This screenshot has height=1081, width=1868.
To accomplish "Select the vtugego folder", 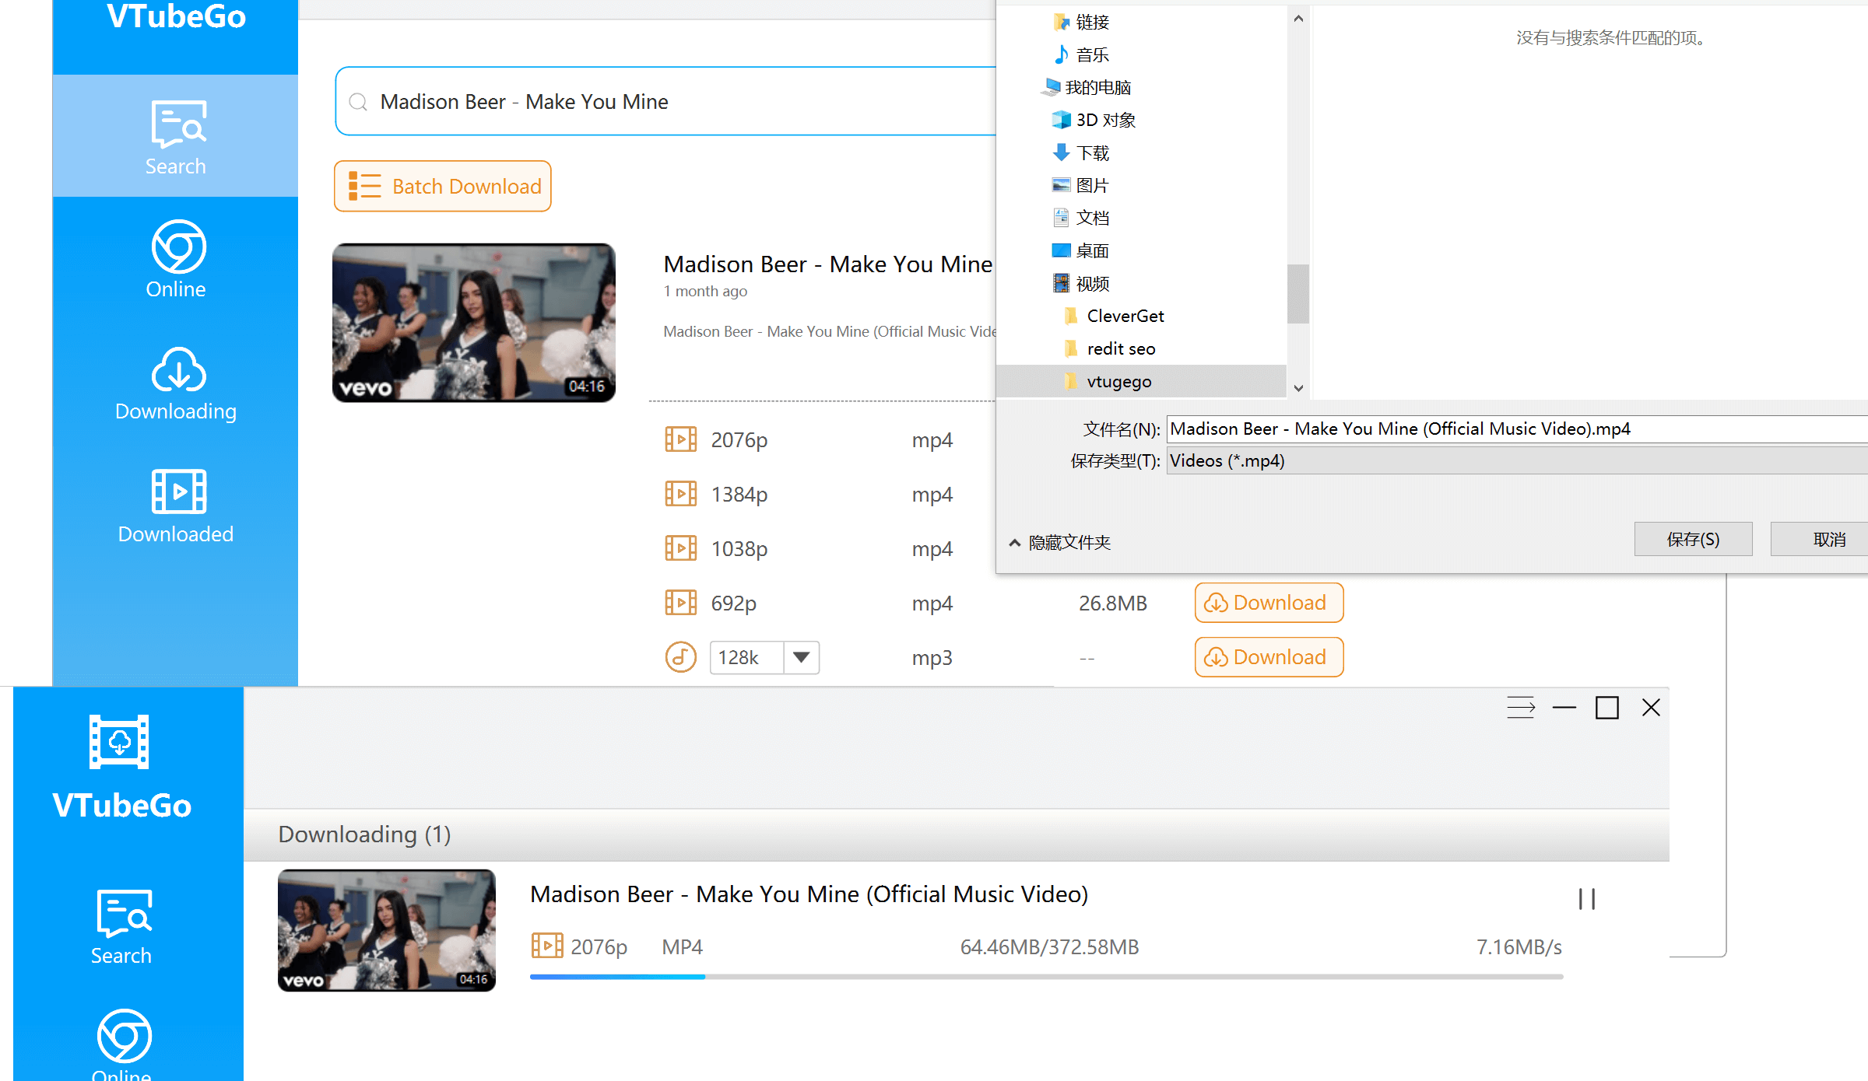I will (x=1141, y=381).
